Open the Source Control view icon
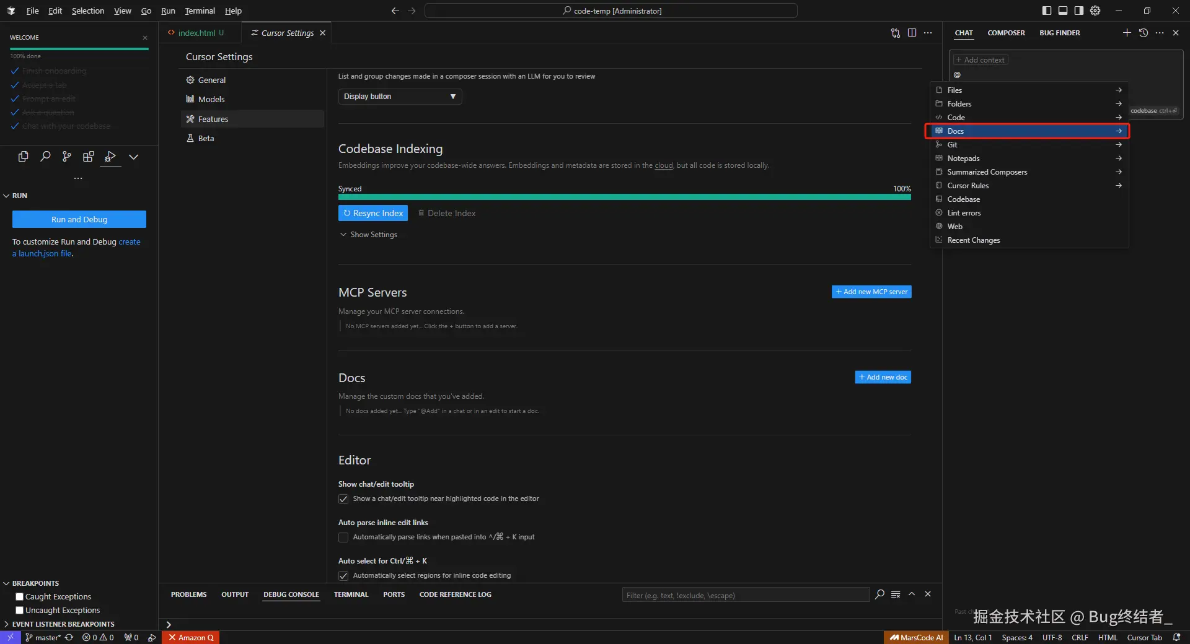The height and width of the screenshot is (644, 1190). tap(67, 157)
